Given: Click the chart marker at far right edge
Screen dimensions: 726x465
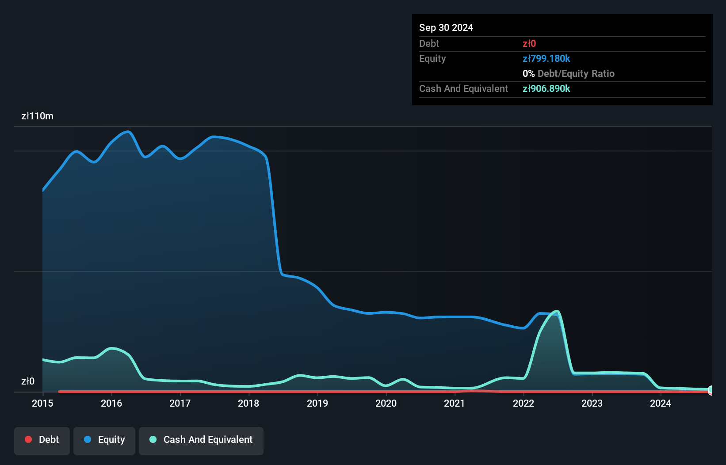Looking at the screenshot, I should pyautogui.click(x=710, y=391).
